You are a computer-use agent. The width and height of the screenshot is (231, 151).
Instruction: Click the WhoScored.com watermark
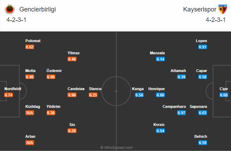point(117,148)
